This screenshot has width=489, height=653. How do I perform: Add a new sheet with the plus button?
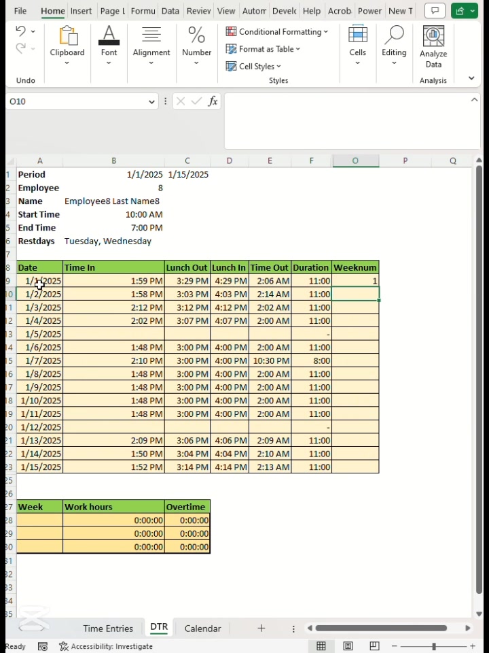(261, 628)
